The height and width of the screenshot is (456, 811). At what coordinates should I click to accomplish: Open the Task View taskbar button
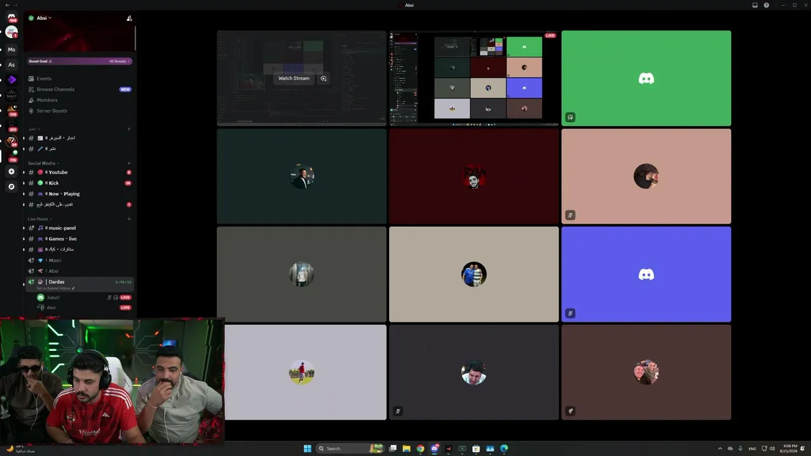click(x=393, y=448)
